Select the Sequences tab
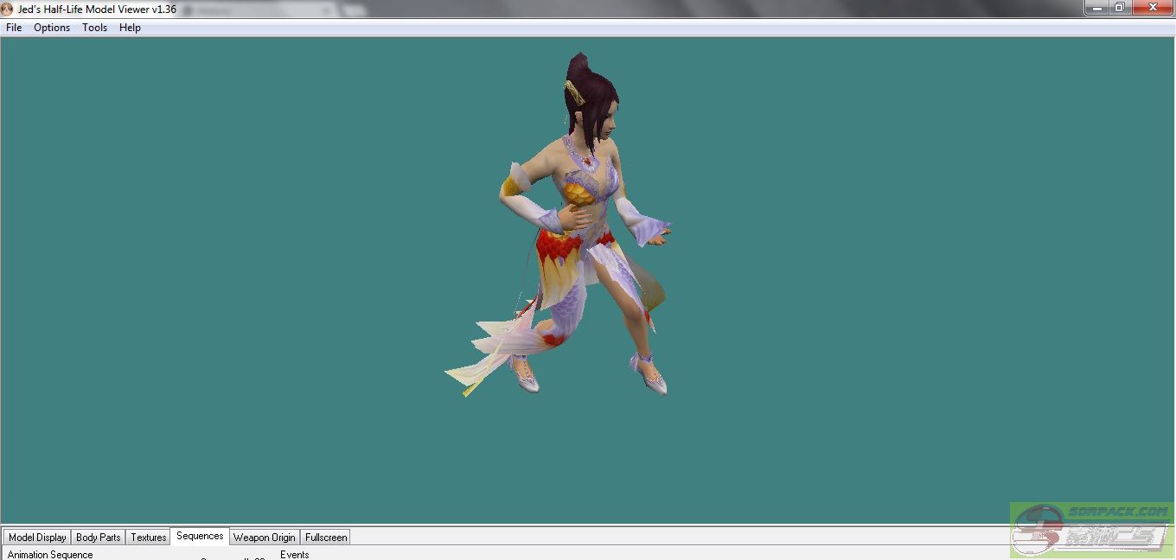This screenshot has width=1176, height=560. (x=200, y=536)
